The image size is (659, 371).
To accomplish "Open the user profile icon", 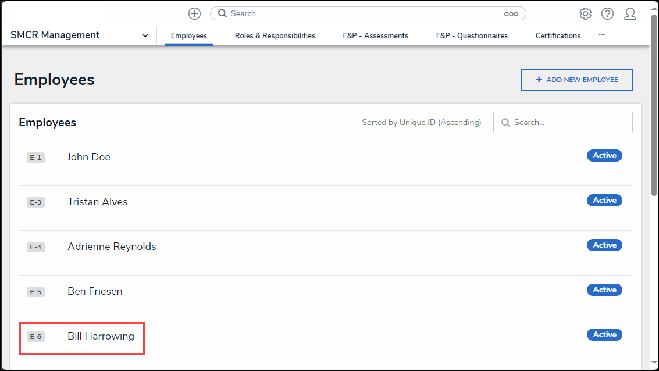I will pos(630,13).
